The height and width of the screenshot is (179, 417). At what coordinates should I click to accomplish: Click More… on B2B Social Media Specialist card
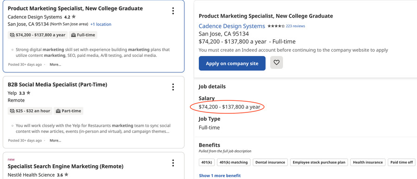[55, 140]
